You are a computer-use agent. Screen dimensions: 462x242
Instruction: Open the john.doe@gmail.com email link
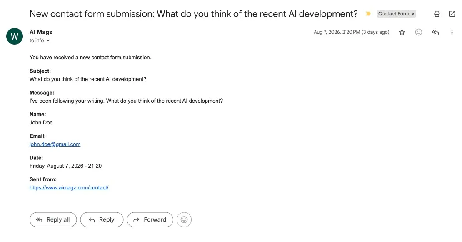[x=55, y=144]
